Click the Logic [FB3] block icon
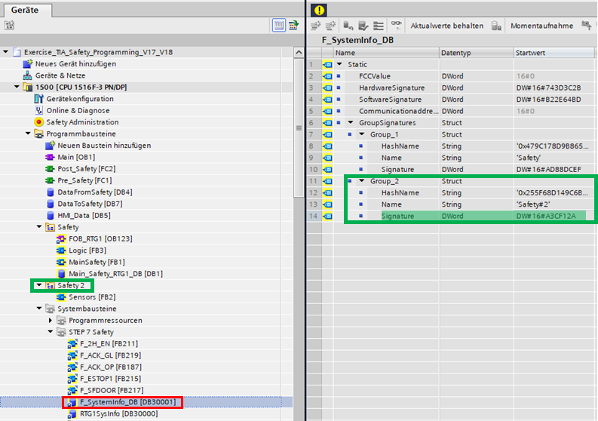This screenshot has width=598, height=421. tap(61, 250)
